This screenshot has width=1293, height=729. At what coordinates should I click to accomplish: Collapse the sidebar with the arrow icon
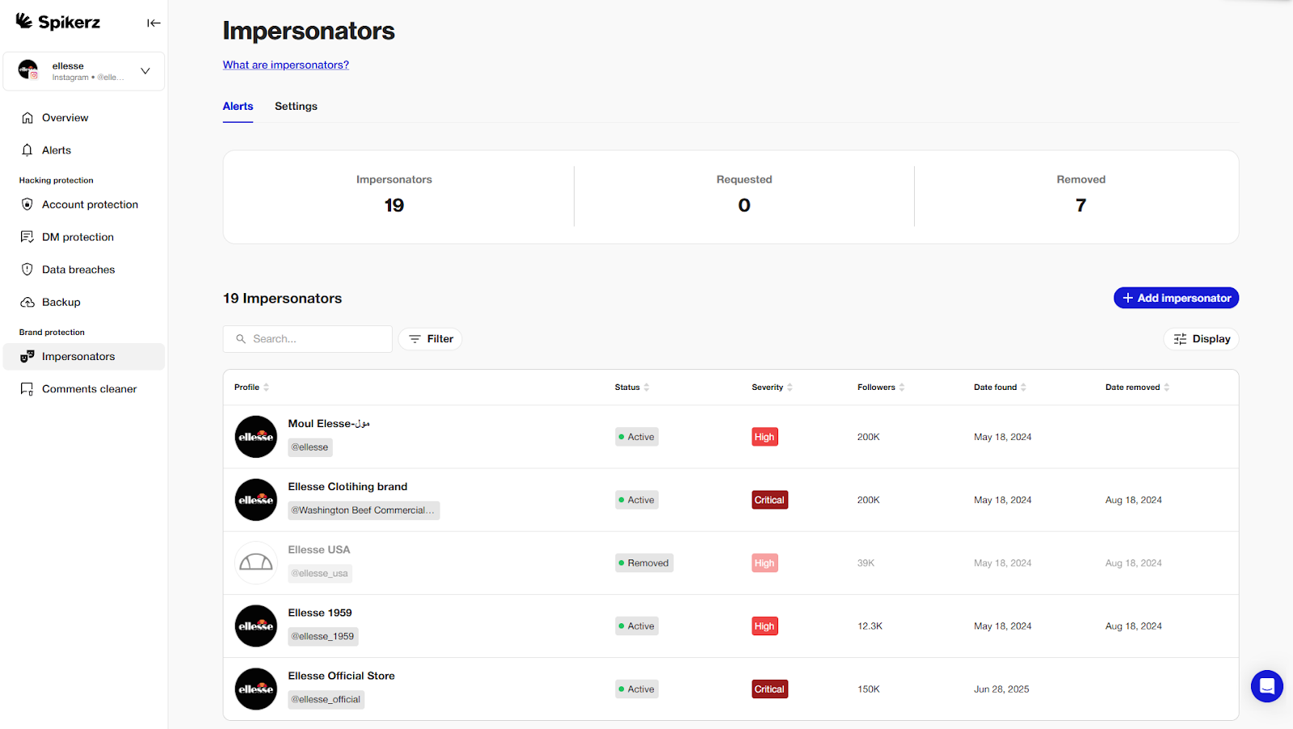coord(154,23)
